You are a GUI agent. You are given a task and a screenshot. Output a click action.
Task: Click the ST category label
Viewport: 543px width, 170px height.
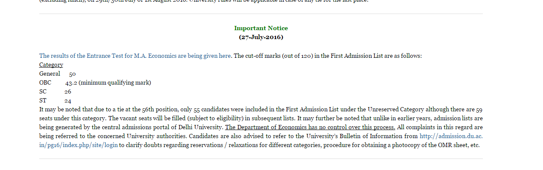click(43, 101)
